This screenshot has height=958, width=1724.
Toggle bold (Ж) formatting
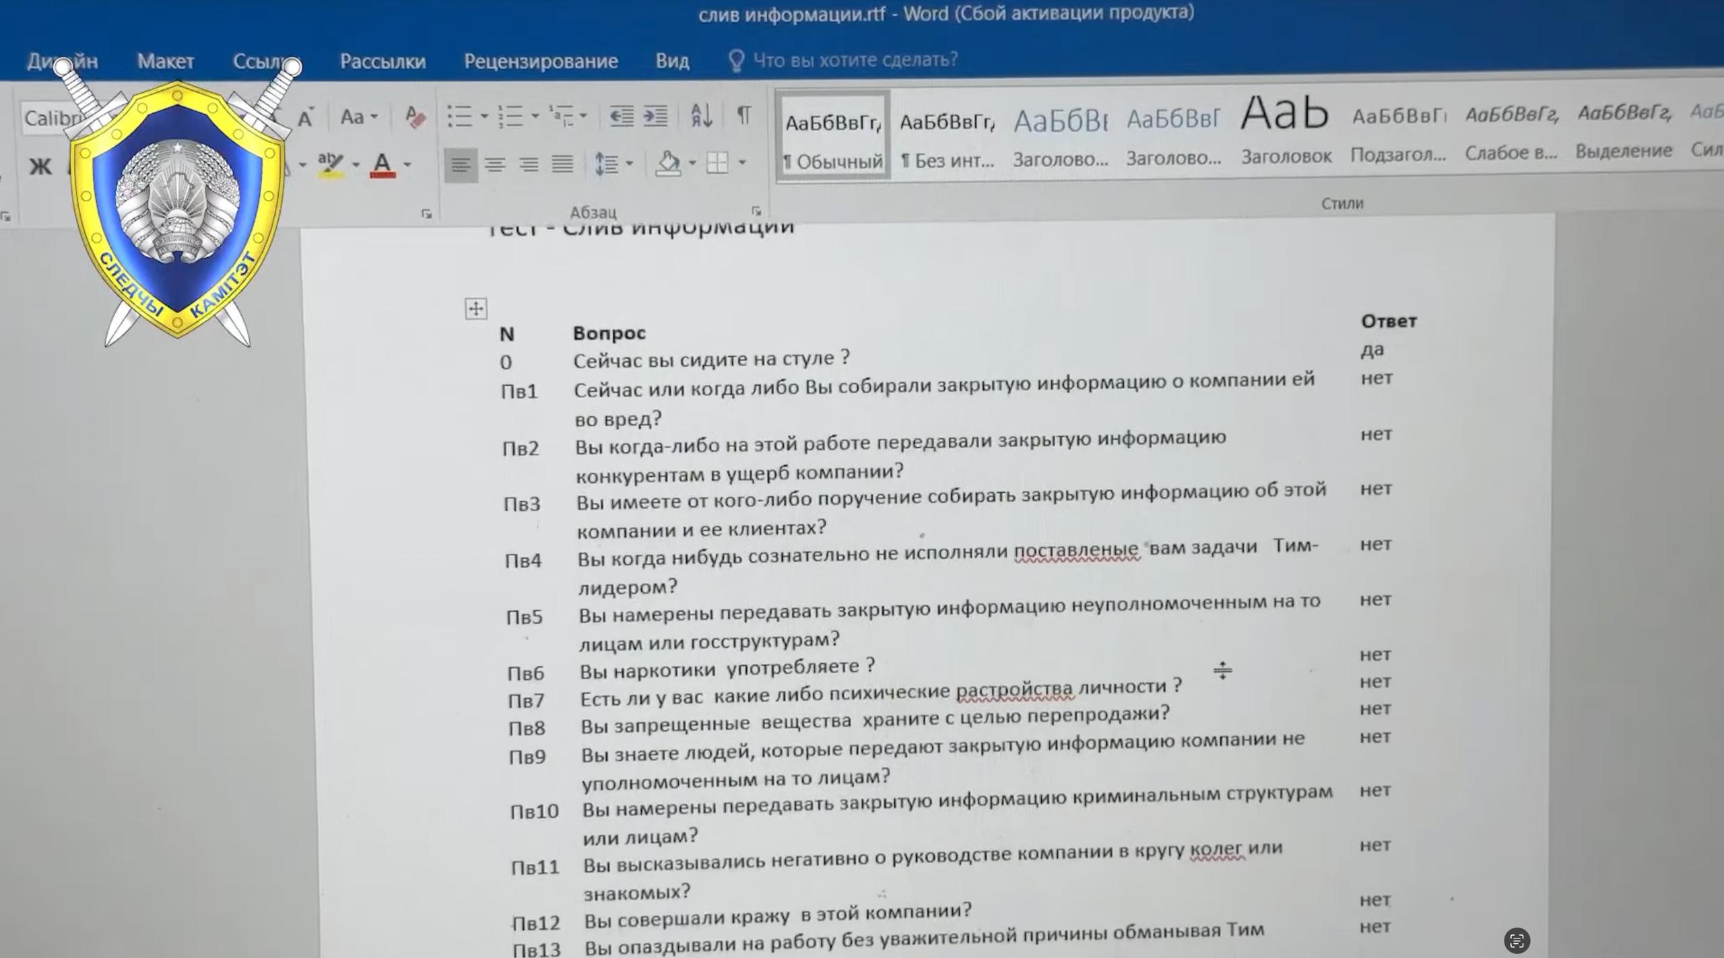click(x=40, y=166)
